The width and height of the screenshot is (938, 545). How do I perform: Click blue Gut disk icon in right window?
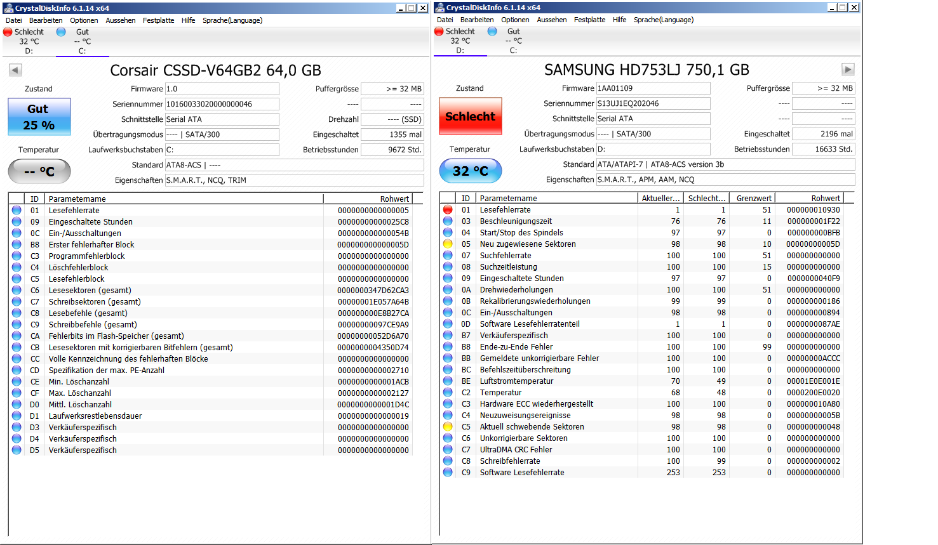pos(492,31)
